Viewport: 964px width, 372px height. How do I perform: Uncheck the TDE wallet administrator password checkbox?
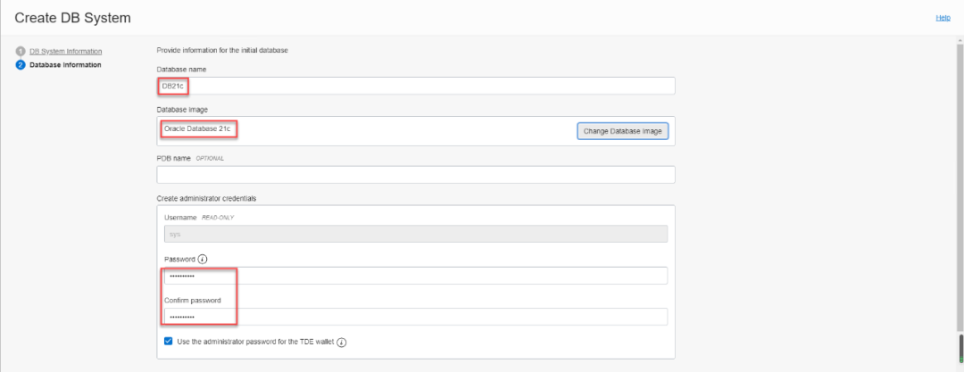pyautogui.click(x=169, y=341)
